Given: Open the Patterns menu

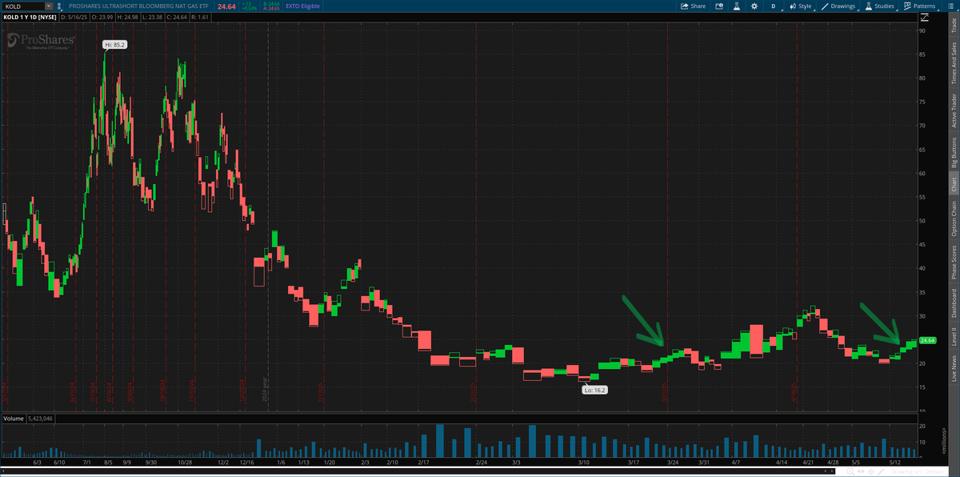Looking at the screenshot, I should tap(921, 6).
